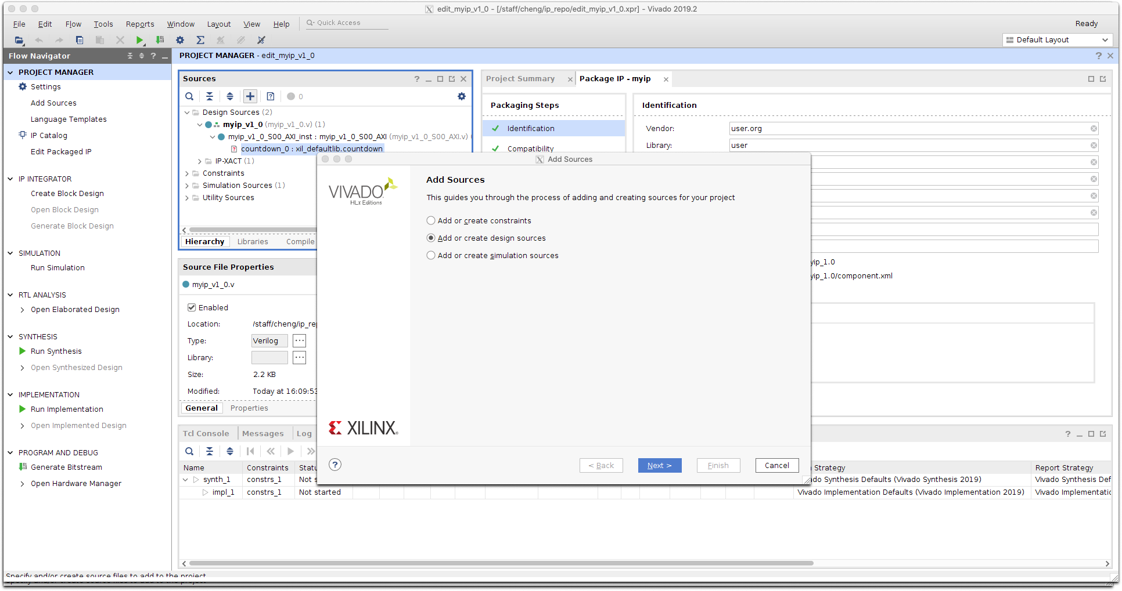Click the unselect cursor toolbar icon

click(x=261, y=40)
